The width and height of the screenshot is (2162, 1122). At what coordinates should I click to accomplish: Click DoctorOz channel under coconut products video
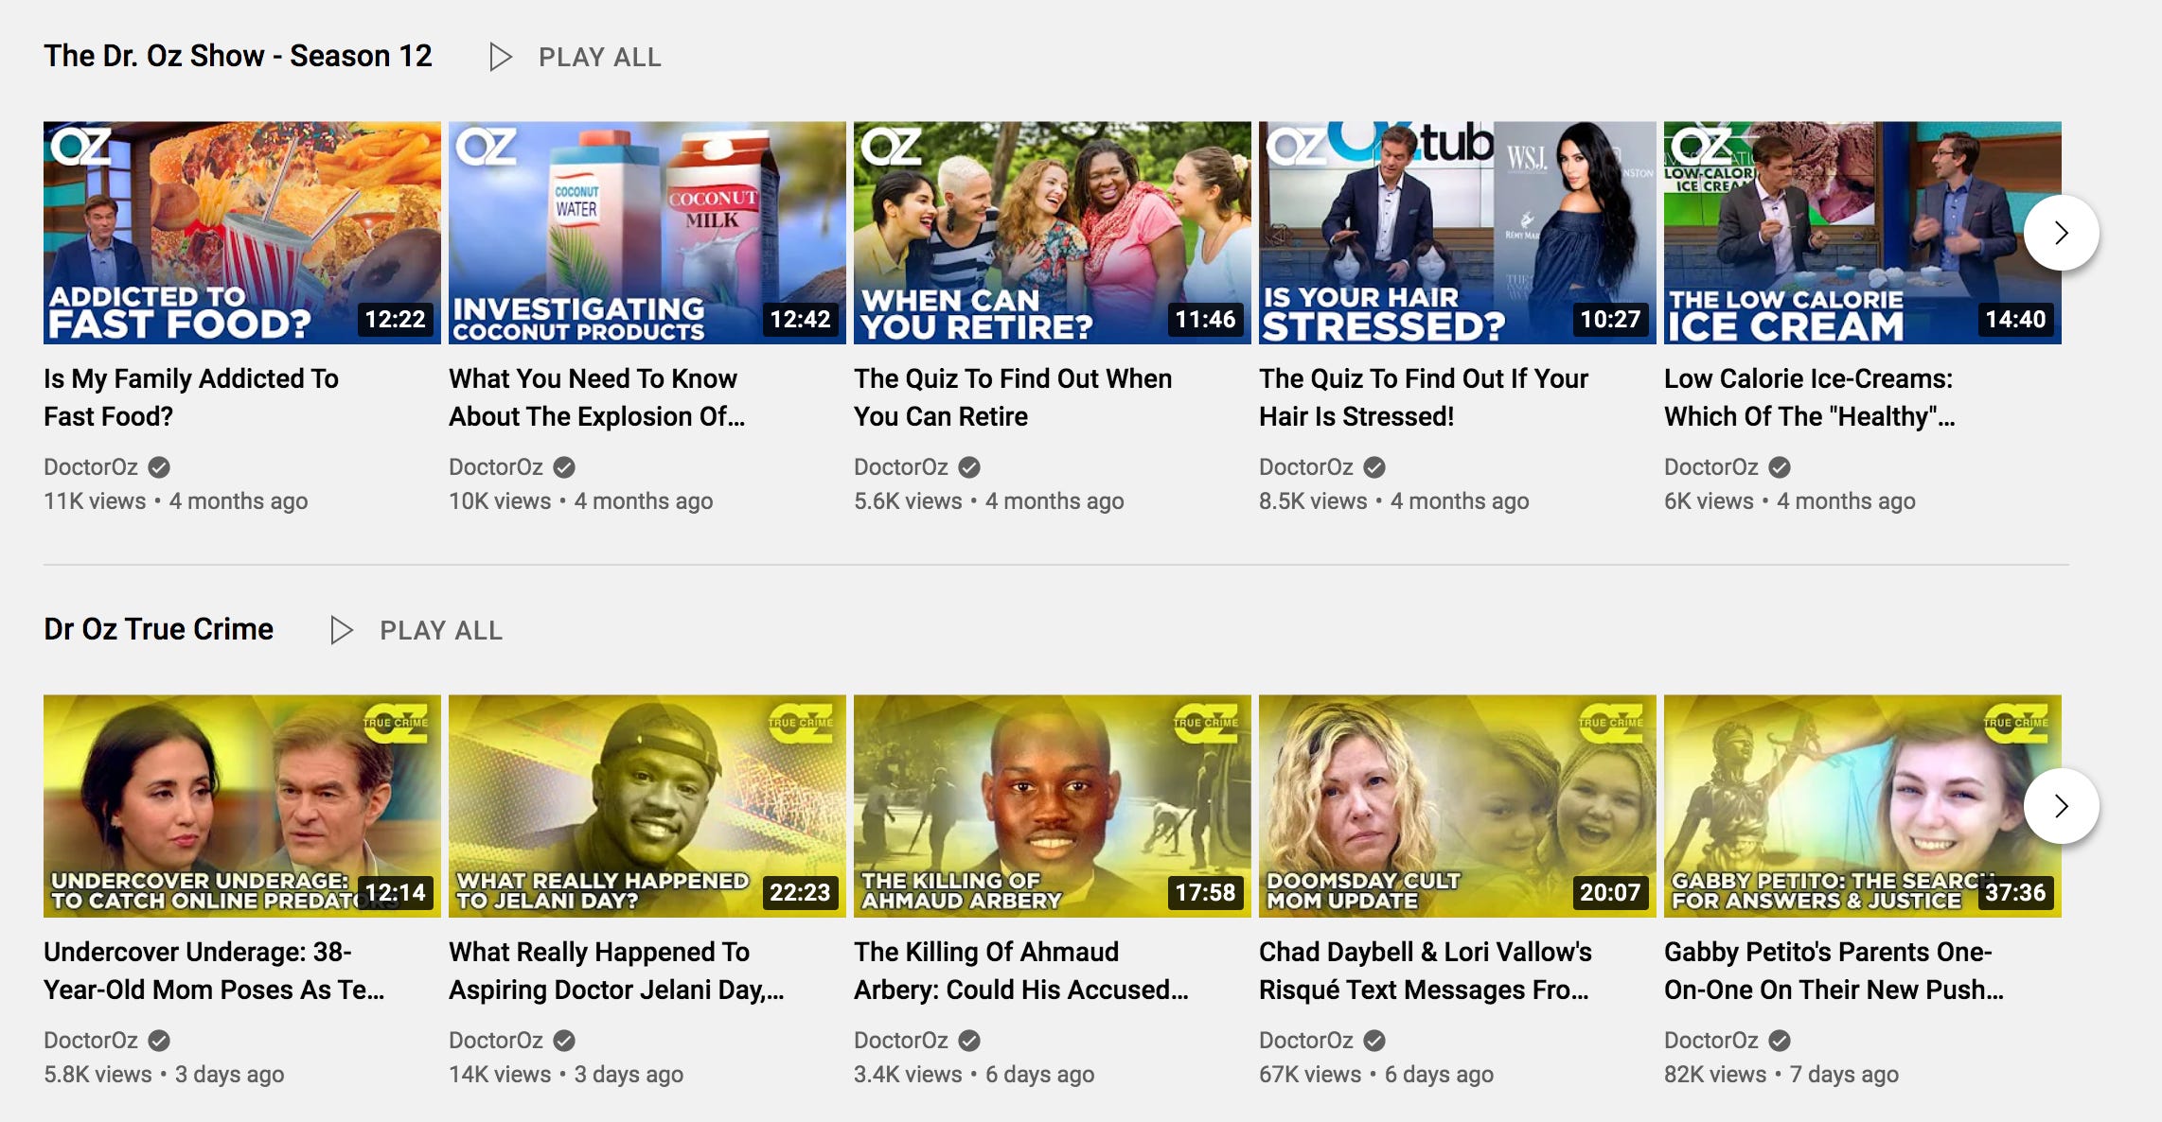pos(496,467)
